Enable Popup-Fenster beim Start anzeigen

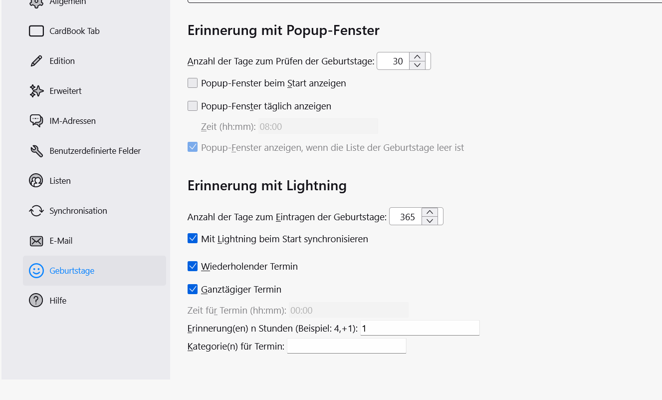[x=193, y=83]
